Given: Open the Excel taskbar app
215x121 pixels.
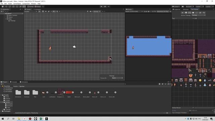Looking at the screenshot, I should click(x=41, y=119).
